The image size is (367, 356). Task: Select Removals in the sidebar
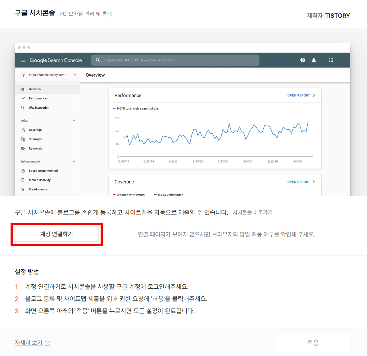[x=47, y=149]
